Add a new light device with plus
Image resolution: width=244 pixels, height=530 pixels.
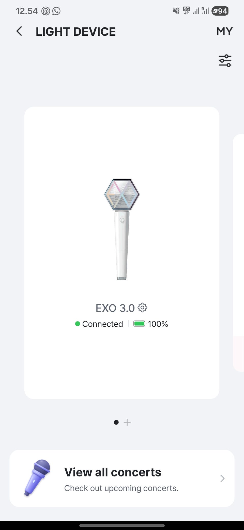(127, 422)
